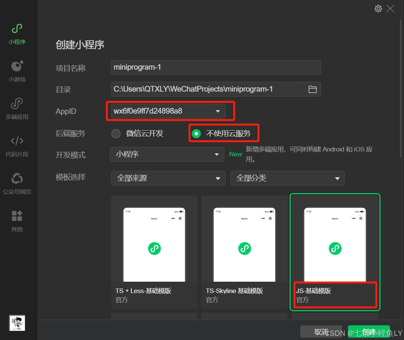Close the create mini program window
This screenshot has height=340, width=404.
[390, 8]
